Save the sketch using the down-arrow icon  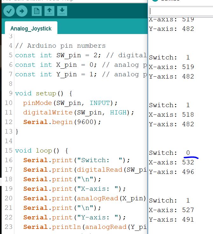coord(63,11)
